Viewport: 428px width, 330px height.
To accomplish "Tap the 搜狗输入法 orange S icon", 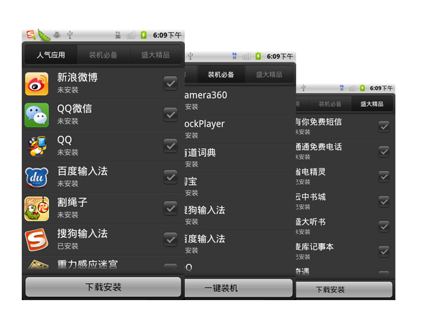I will (x=37, y=240).
